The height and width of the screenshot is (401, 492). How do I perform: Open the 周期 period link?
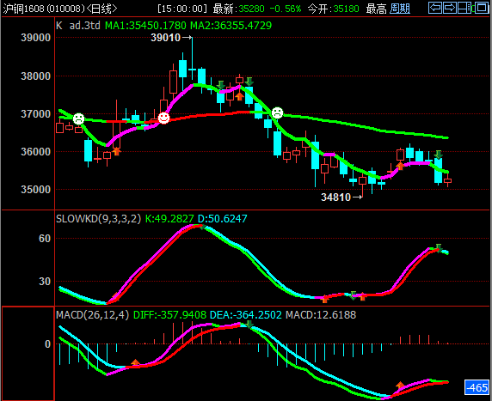[x=400, y=9]
